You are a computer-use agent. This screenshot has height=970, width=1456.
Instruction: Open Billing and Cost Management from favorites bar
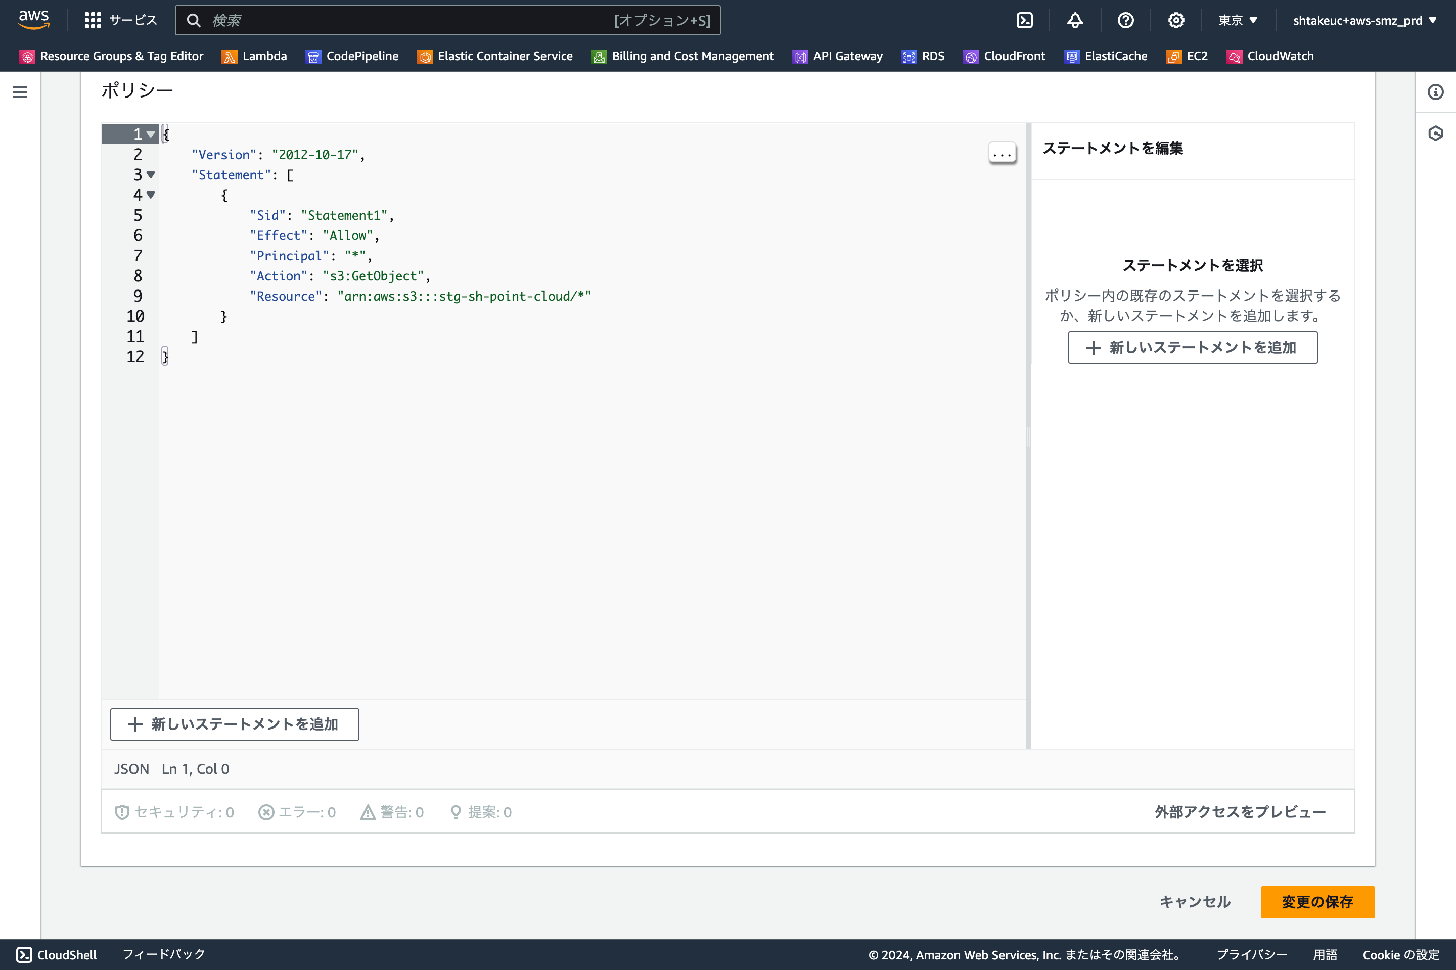point(683,56)
